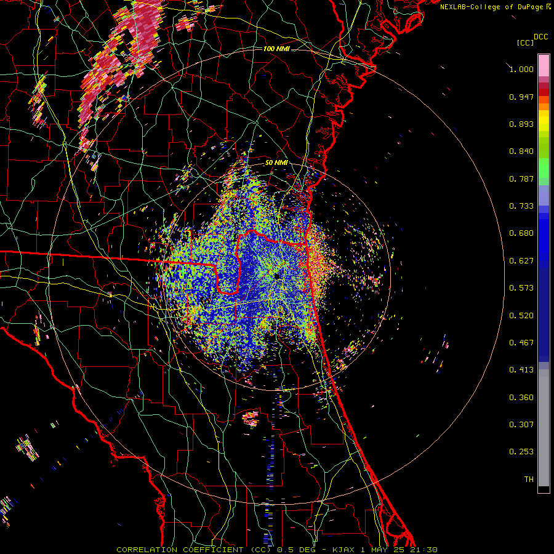Pick the gray color band near 0.307

click(544, 428)
